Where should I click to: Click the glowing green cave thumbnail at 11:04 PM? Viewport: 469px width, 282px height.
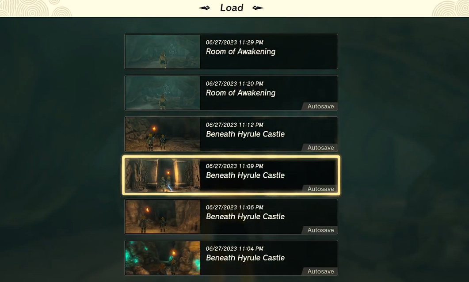163,258
